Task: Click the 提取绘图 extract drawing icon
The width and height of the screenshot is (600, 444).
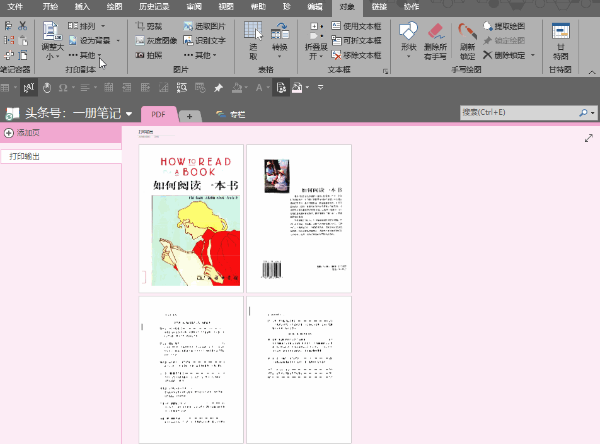Action: (x=488, y=25)
